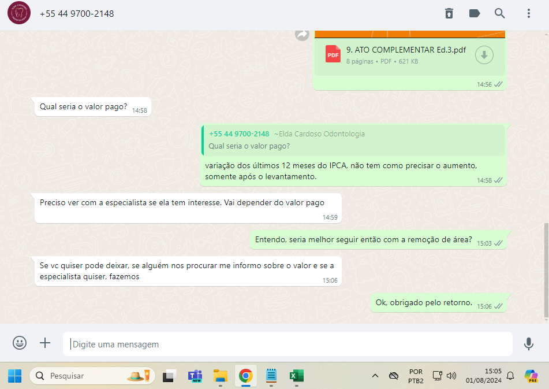Open the Elda Cardoso Odontologia contact avatar
Viewport: 549px width, 389px height.
tap(20, 13)
